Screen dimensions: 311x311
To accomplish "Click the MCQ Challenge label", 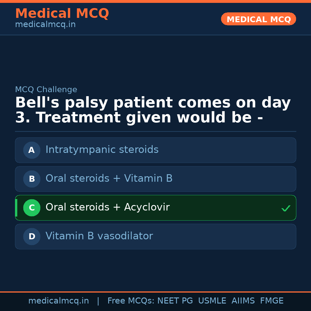I will pos(46,90).
